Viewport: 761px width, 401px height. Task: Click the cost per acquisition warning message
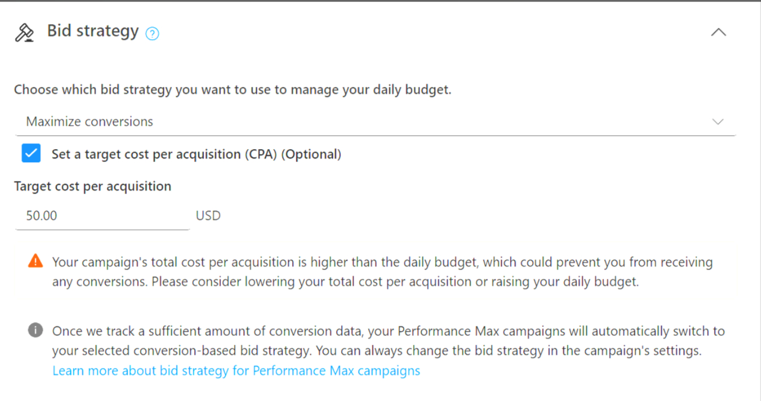click(382, 272)
